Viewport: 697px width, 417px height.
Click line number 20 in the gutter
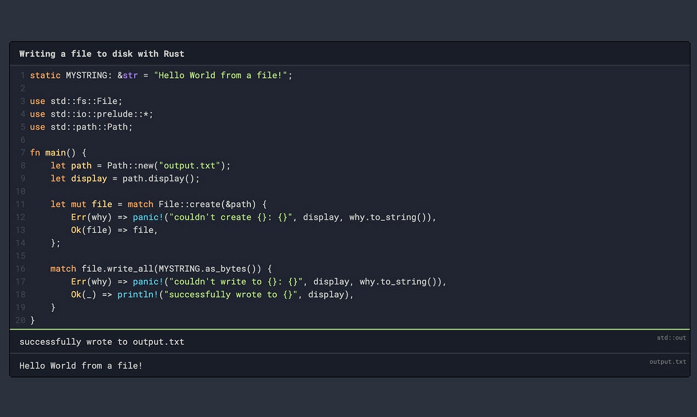coord(20,320)
